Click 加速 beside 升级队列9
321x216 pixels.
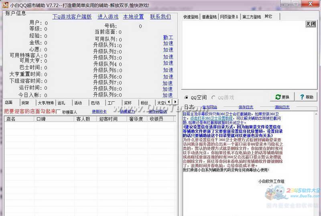click(168, 95)
